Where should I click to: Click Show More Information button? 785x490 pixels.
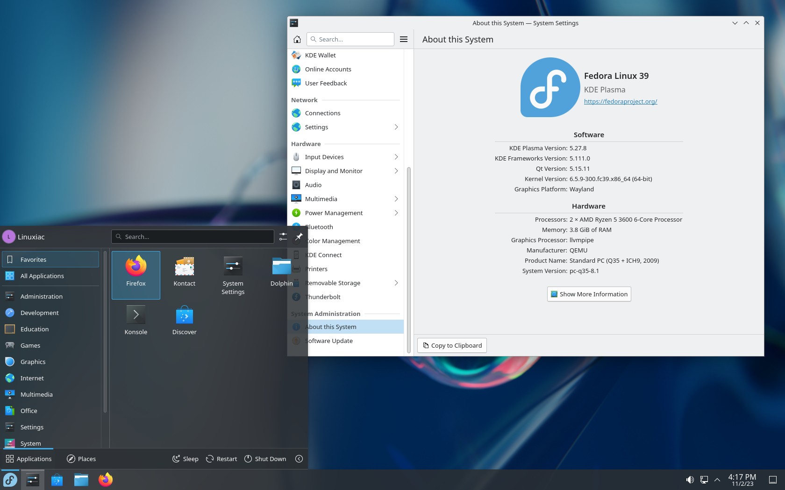[x=589, y=294]
